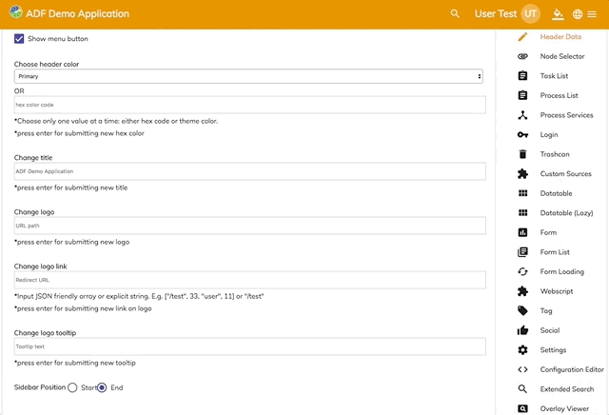Image resolution: width=609 pixels, height=415 pixels.
Task: Open the language globe menu
Action: [x=578, y=14]
